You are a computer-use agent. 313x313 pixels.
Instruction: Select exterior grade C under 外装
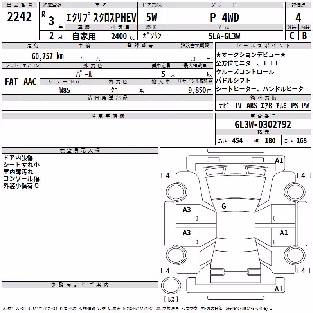coord(292,36)
